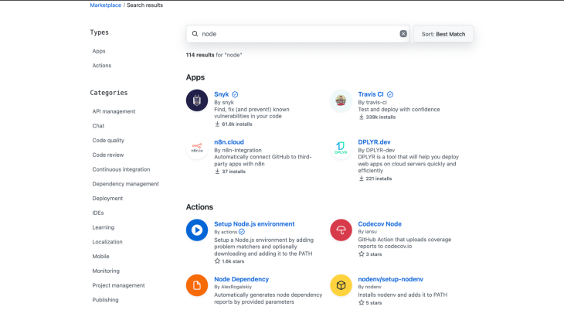Screen dimensions: 564x310
Task: Click the 'By nodenv' author text
Action: (369, 287)
